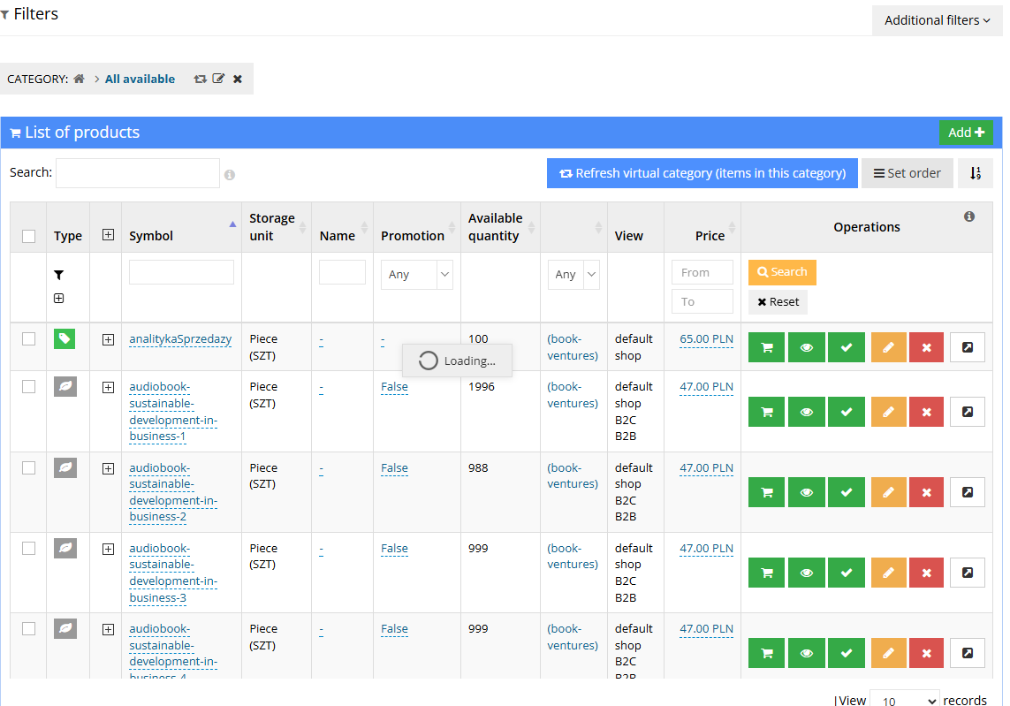The height and width of the screenshot is (706, 1010).
Task: Click the refresh icon next to All available
Action: click(201, 79)
